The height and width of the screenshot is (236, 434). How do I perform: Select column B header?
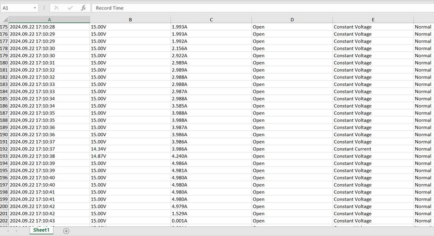pyautogui.click(x=130, y=20)
